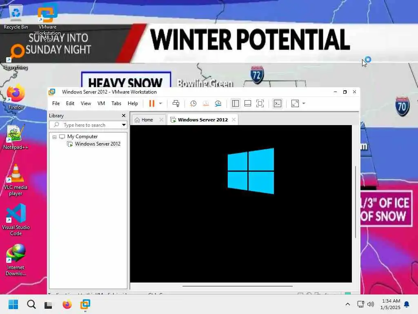Send Ctrl+Alt+Del to the virtual machine
This screenshot has height=314, width=418.
pyautogui.click(x=176, y=103)
